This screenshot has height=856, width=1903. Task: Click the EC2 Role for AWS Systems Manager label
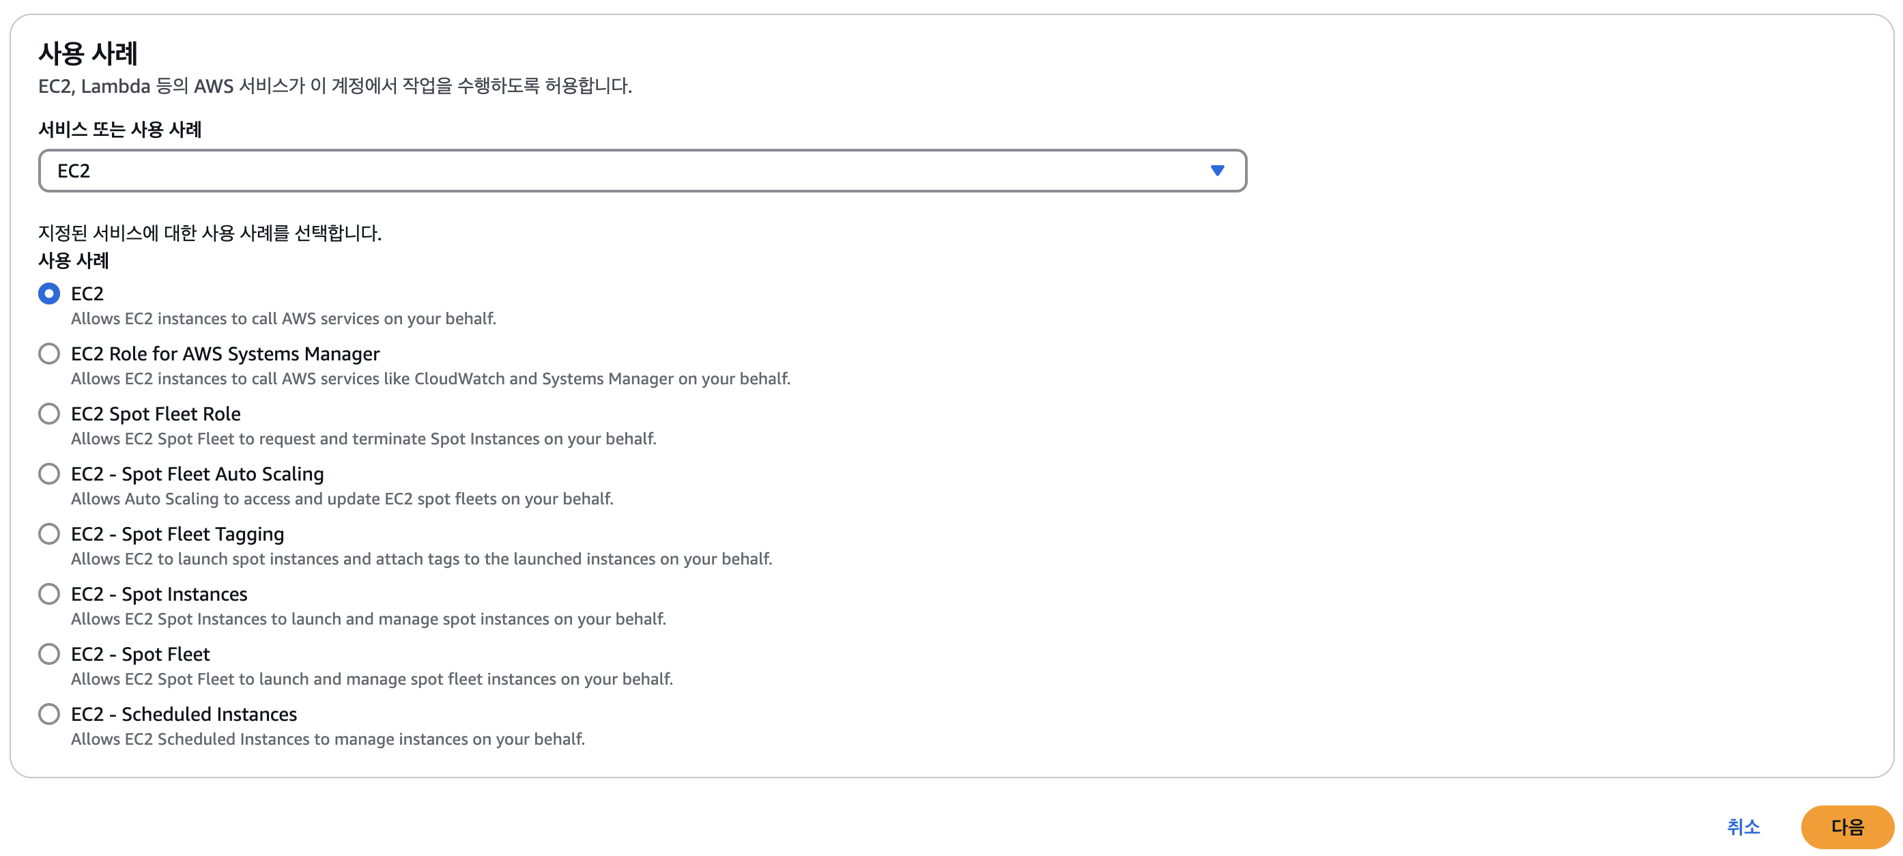click(225, 354)
